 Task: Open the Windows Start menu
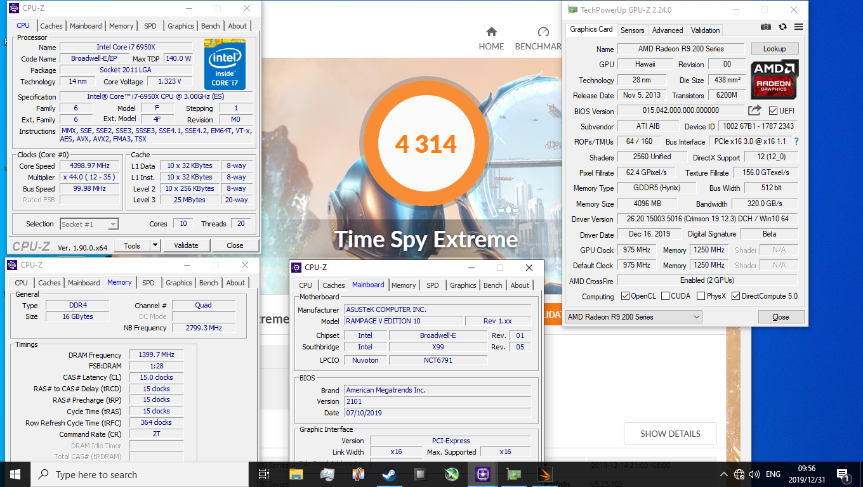point(15,474)
